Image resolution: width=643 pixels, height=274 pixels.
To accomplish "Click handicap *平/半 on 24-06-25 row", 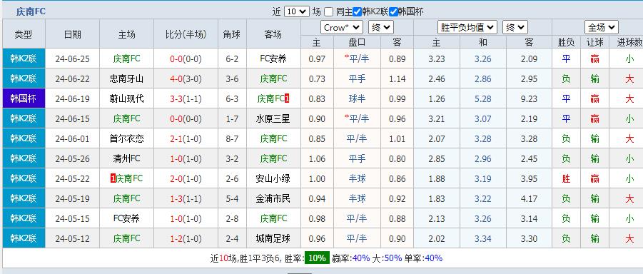I will [357, 59].
